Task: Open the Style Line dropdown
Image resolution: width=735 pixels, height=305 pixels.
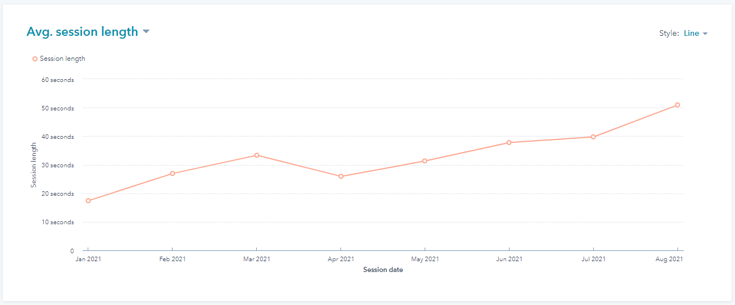Action: coord(695,34)
